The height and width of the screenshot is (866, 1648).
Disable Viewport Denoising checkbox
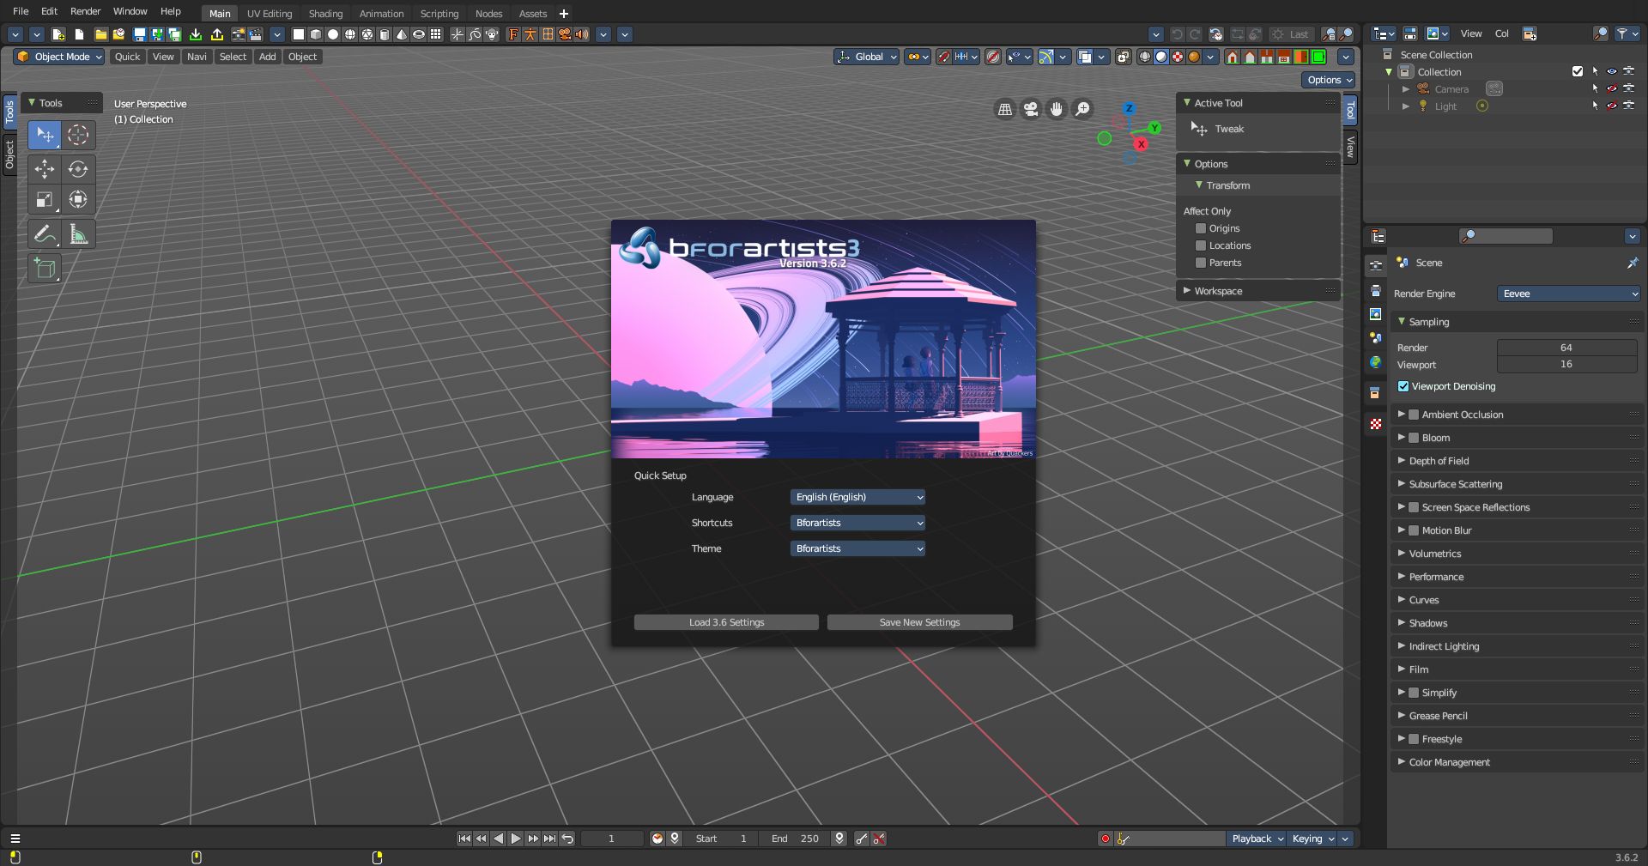[1403, 386]
